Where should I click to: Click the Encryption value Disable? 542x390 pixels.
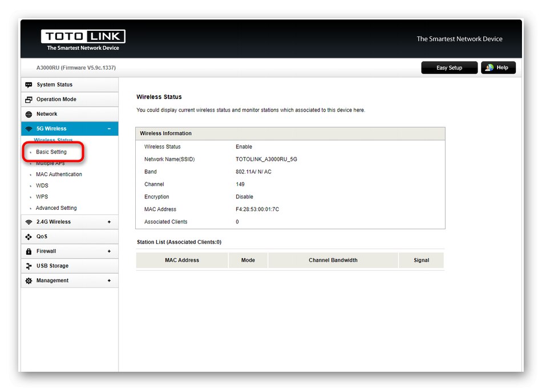click(244, 197)
